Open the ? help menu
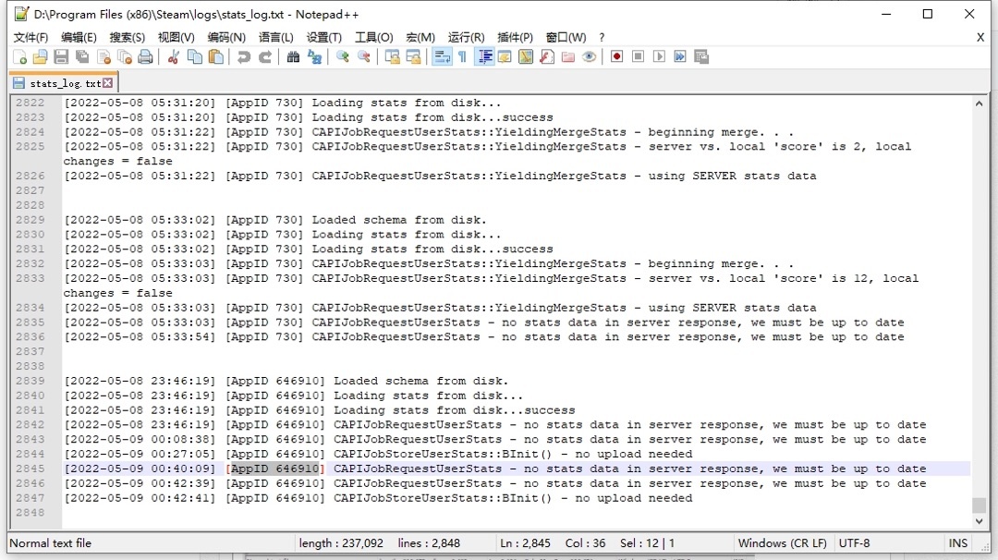 (x=602, y=38)
